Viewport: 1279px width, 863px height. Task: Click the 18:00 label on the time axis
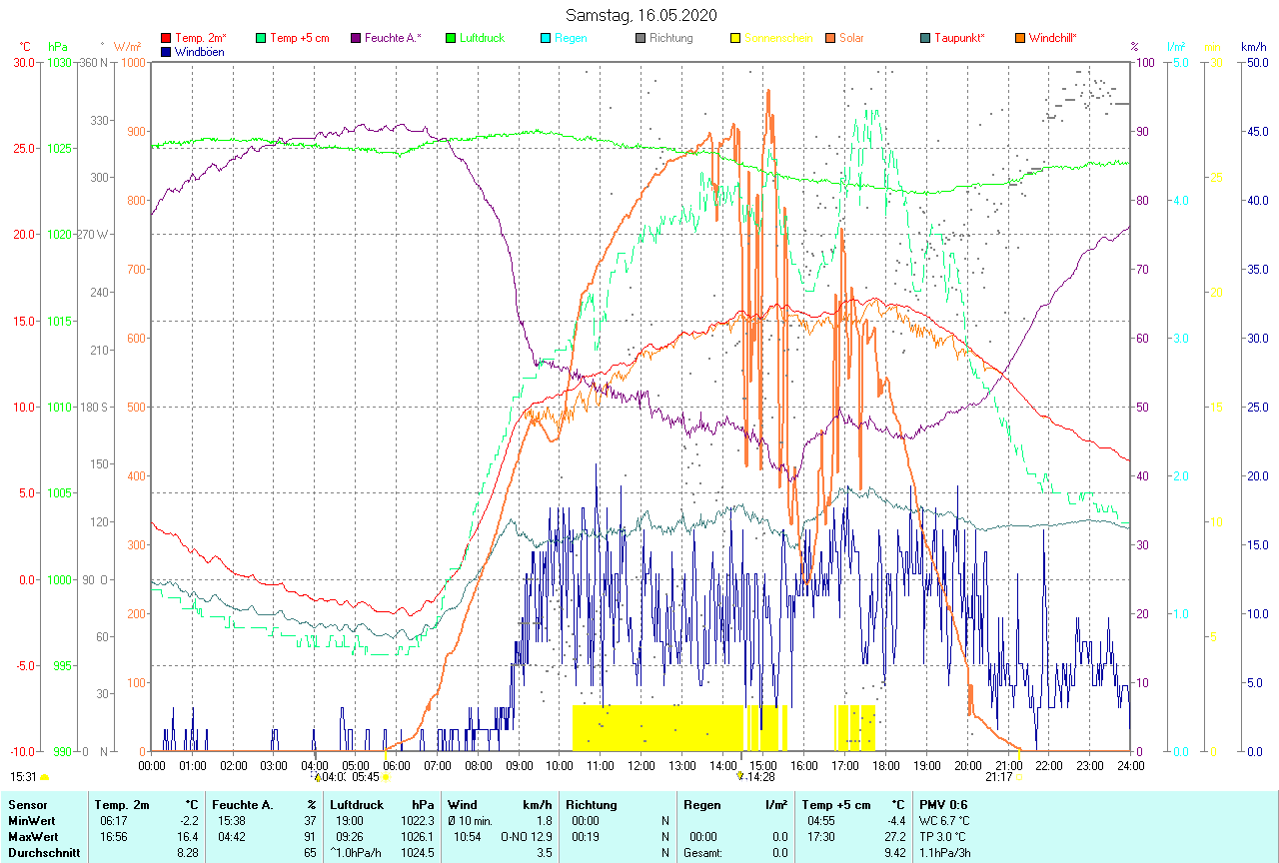pyautogui.click(x=885, y=765)
